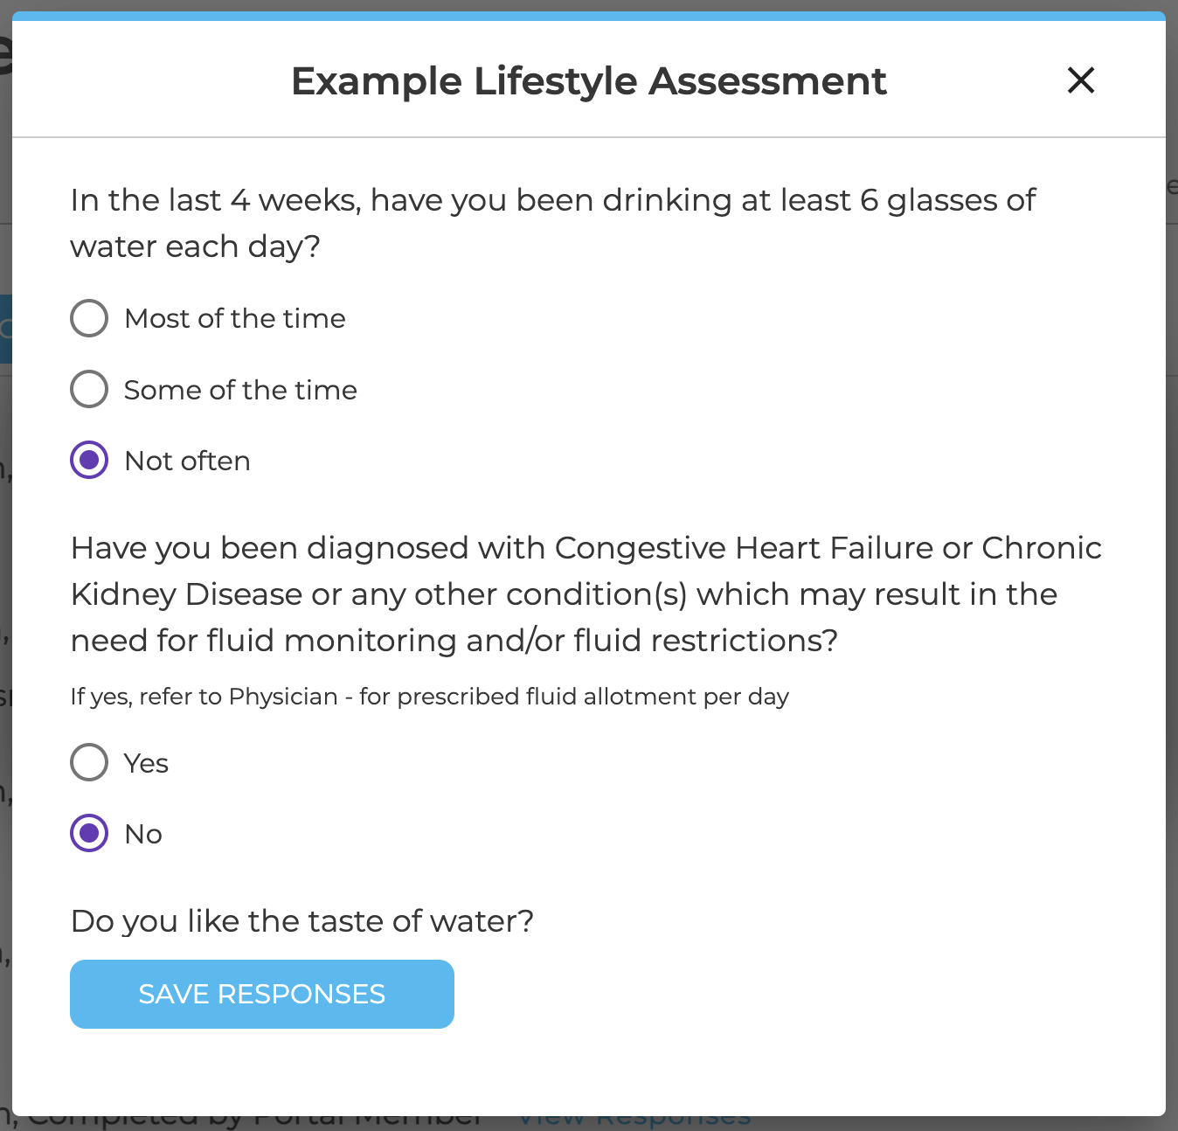1178x1131 pixels.
Task: Select the 'Not often' radio button
Action: pos(88,460)
